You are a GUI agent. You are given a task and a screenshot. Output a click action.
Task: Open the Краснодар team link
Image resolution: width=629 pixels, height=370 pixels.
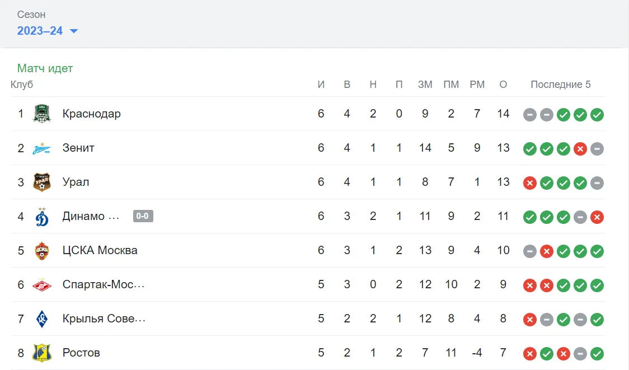point(91,114)
